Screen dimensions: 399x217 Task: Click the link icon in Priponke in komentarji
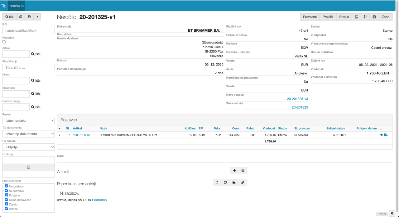[243, 183]
